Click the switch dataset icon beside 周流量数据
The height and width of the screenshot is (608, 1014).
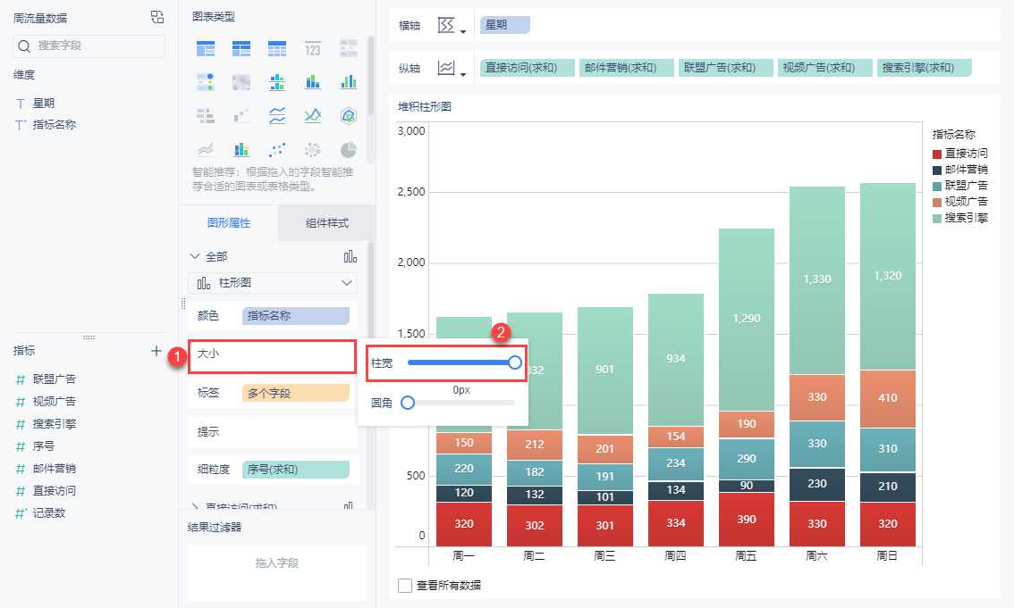pos(157,17)
